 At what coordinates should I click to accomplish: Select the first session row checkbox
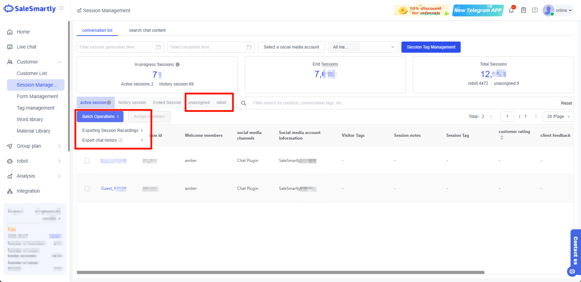[x=87, y=161]
